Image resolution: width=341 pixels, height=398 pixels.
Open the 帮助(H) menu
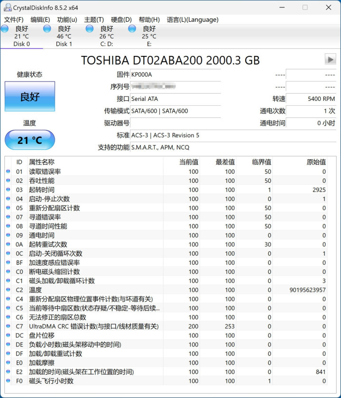click(x=149, y=19)
